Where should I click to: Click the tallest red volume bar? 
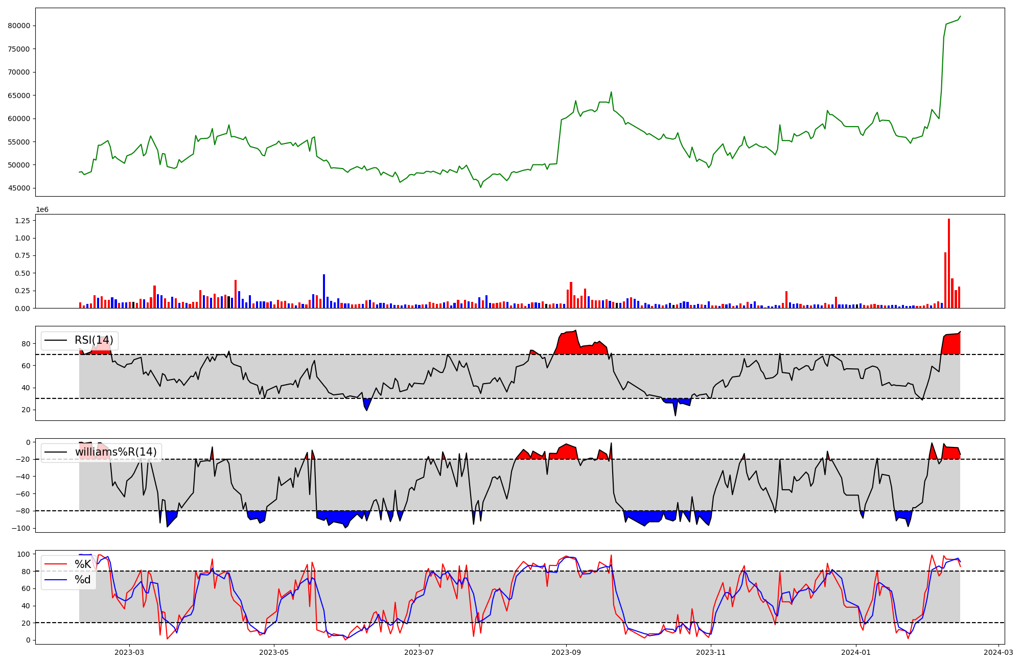949,263
